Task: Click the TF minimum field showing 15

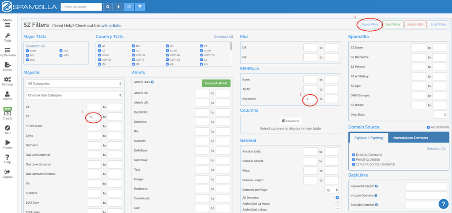Action: click(x=94, y=117)
